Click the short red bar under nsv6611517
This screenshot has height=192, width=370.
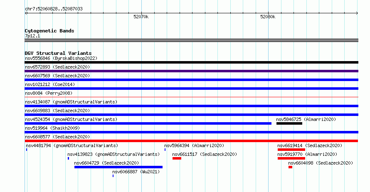click(177, 158)
